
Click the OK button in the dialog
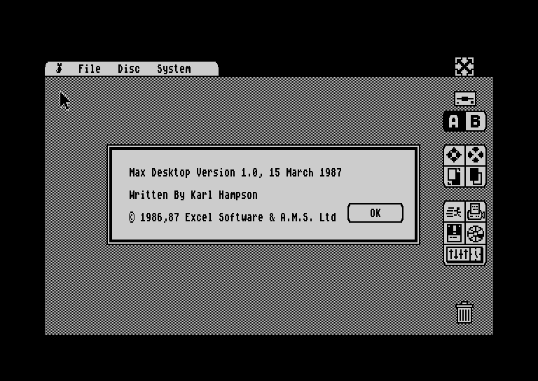click(x=375, y=213)
